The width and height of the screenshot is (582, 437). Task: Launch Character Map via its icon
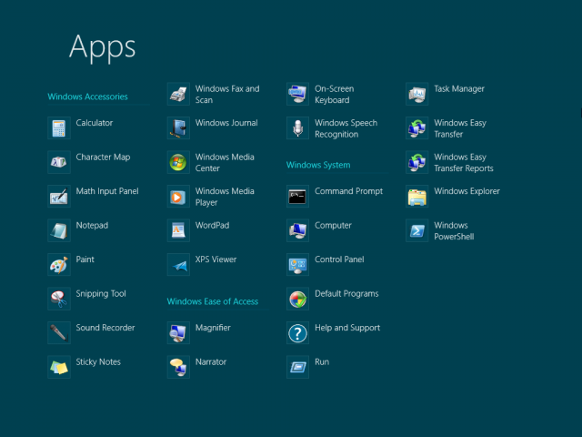coord(59,162)
